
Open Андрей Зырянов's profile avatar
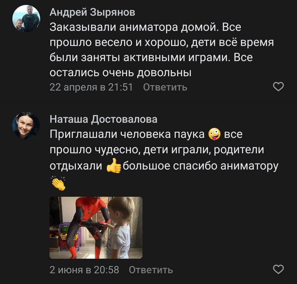26,19
